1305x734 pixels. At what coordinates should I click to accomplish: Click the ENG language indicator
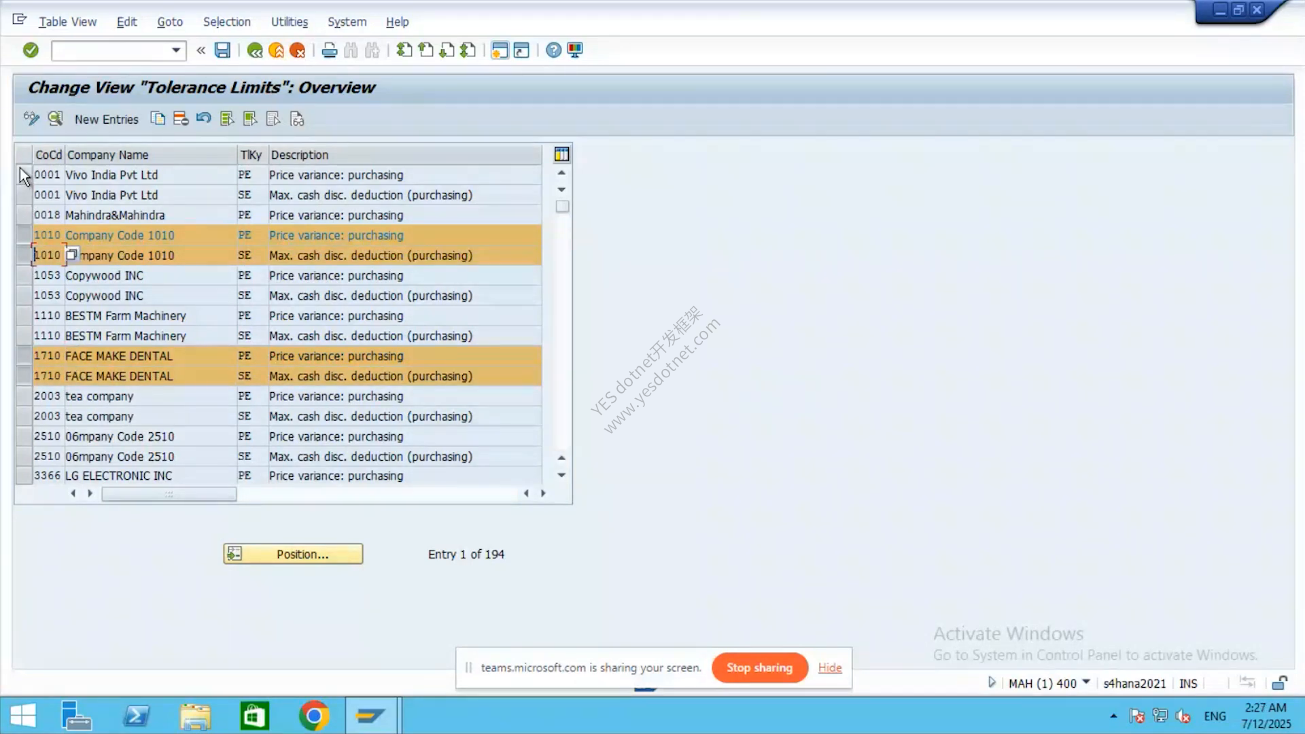(1215, 716)
